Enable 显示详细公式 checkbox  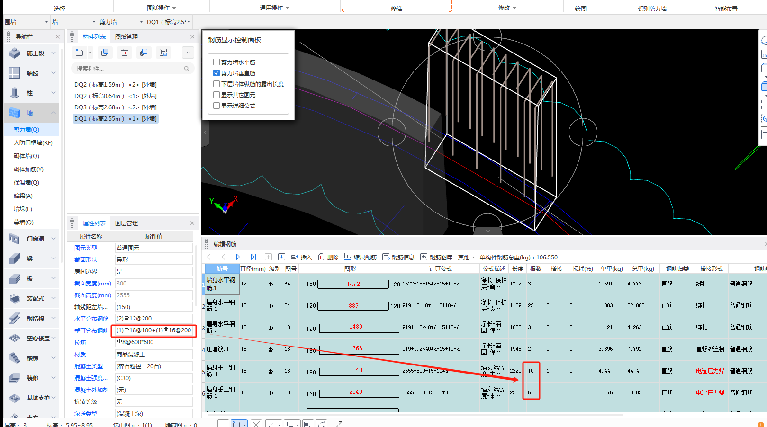point(217,106)
